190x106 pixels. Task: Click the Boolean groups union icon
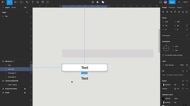pos(103,2)
